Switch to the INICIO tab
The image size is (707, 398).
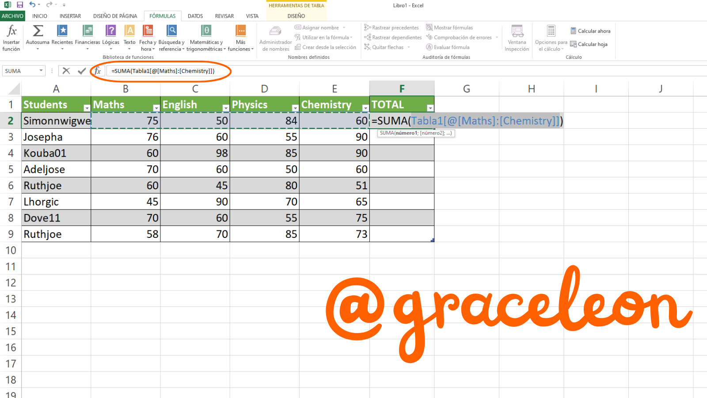click(40, 16)
